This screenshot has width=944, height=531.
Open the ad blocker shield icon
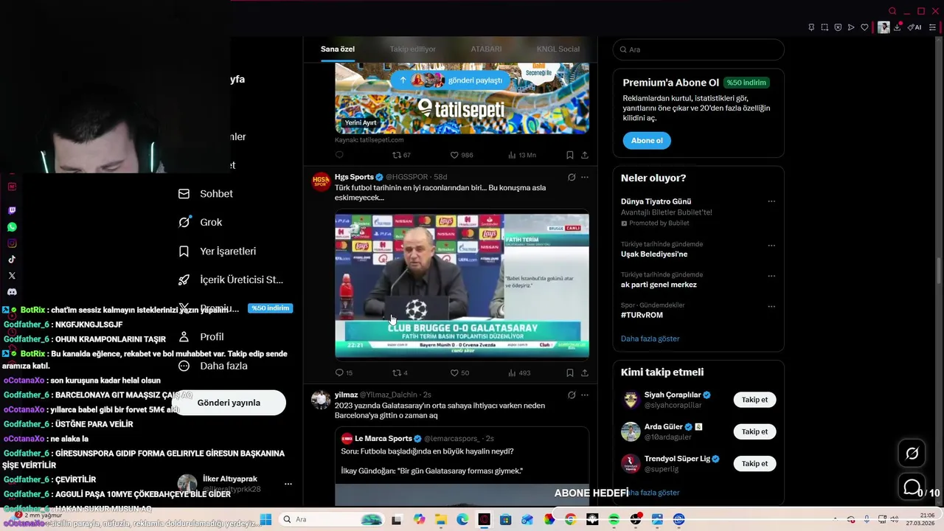point(838,27)
